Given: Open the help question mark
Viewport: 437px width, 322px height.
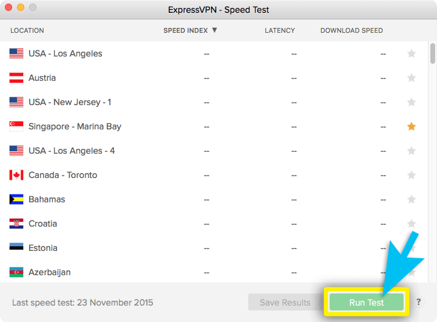Looking at the screenshot, I should coord(419,302).
